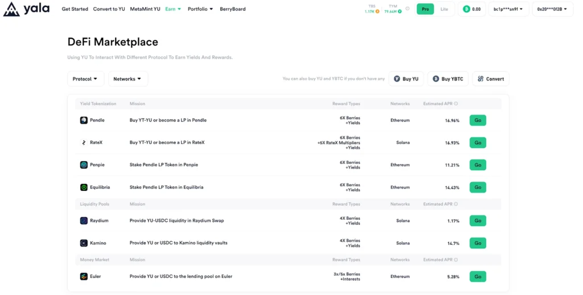
Task: Click the TYM green coin icon
Action: (400, 11)
